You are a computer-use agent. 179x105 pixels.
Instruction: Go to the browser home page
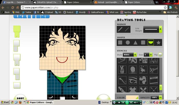click(x=18, y=7)
